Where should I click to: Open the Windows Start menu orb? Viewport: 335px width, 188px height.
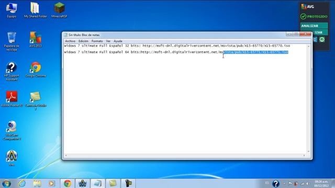pos(6,183)
